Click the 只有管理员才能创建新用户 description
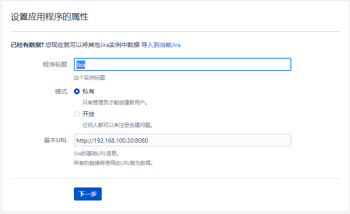This screenshot has width=350, height=214. coord(115,103)
